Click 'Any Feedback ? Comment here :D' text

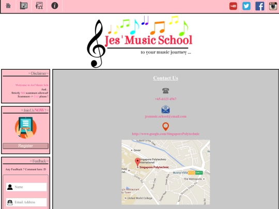[26, 169]
